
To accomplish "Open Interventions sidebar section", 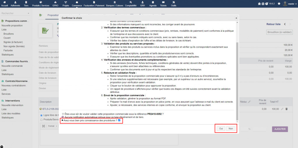I will pyautogui.click(x=13, y=101).
